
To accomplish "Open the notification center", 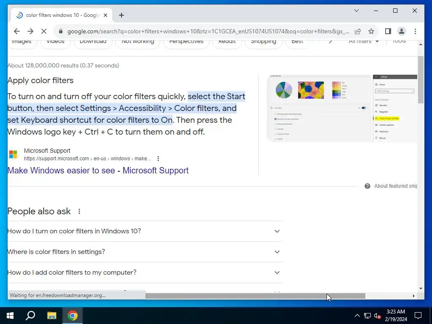I will point(418,316).
